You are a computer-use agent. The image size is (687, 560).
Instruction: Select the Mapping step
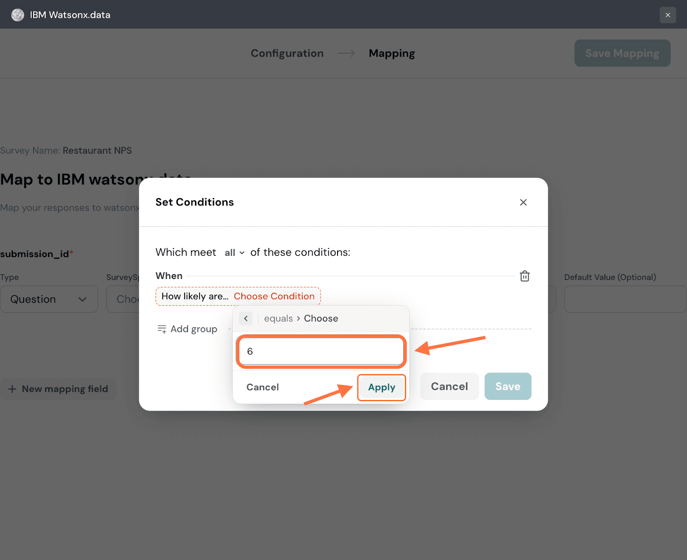pyautogui.click(x=392, y=53)
